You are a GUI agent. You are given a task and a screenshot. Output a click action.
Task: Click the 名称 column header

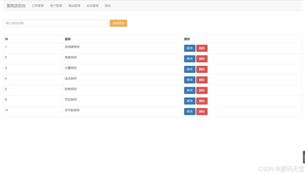[123, 39]
